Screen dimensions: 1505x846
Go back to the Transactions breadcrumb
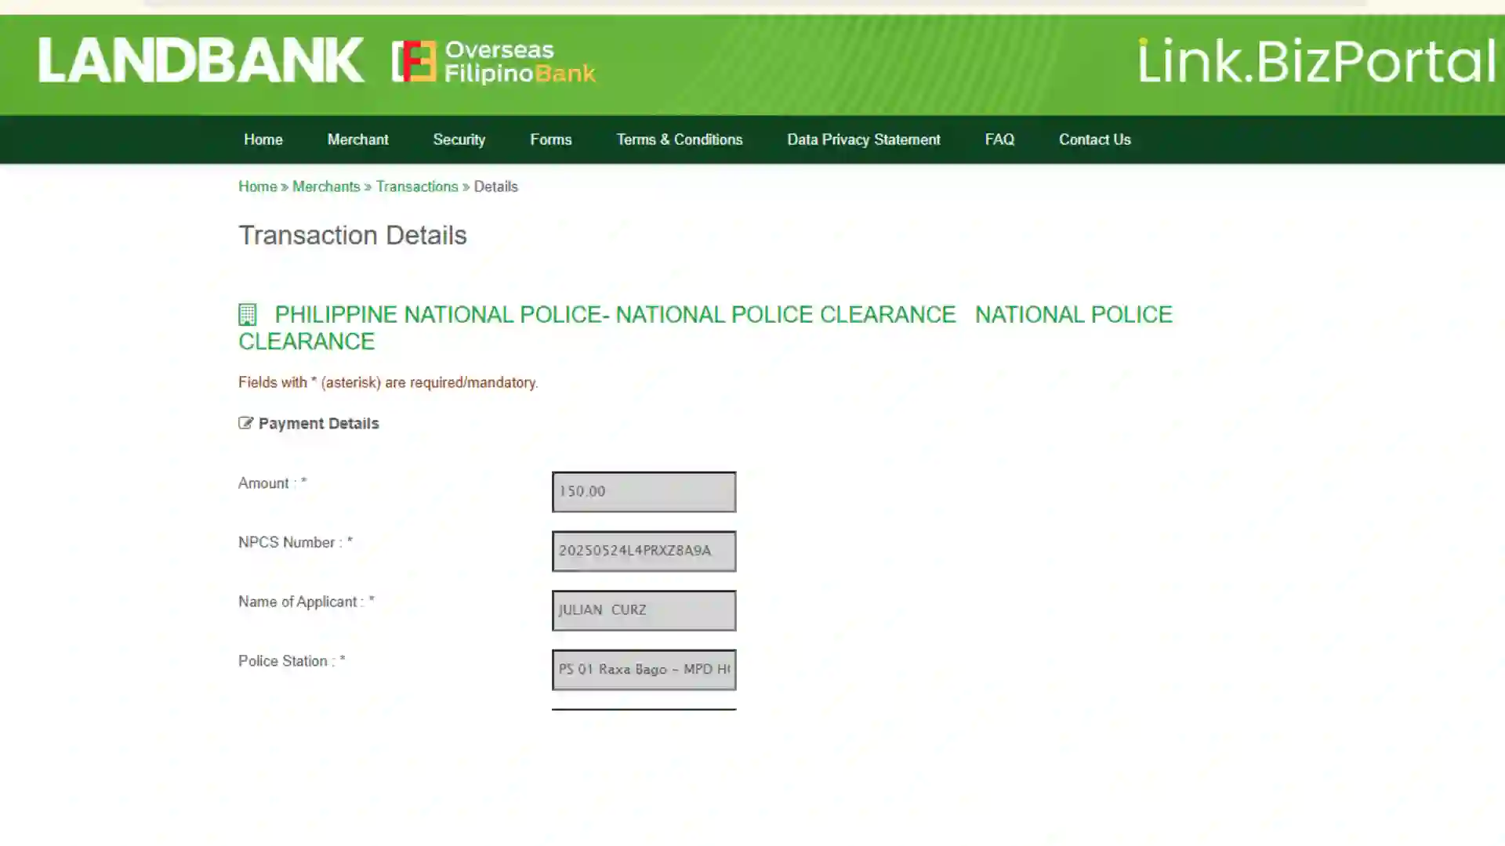coord(416,186)
